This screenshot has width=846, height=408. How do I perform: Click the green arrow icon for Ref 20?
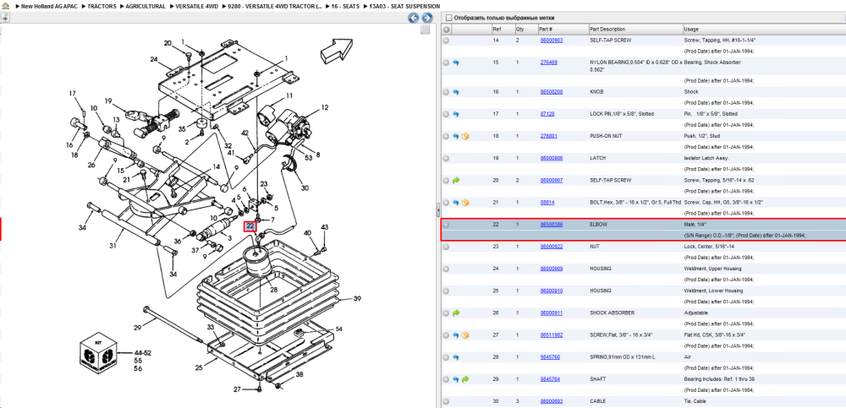pos(455,181)
